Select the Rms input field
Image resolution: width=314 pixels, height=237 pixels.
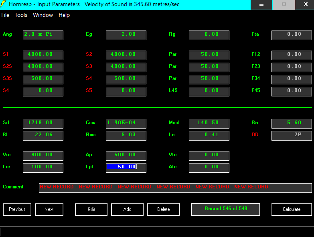[x=126, y=135]
